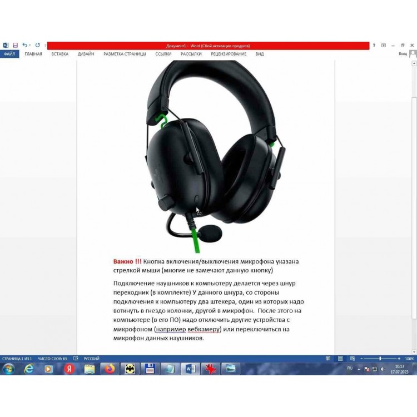Click the vertical scrollbar down arrow
This screenshot has height=417, width=417.
point(414,351)
